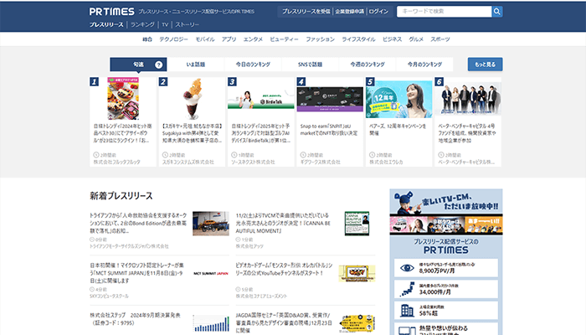Screen dimensions: 586x335
Task: Click company name スガキコシステムズ株式会社
Action: [x=188, y=162]
